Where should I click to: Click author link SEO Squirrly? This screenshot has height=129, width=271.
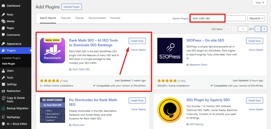coord(197,124)
